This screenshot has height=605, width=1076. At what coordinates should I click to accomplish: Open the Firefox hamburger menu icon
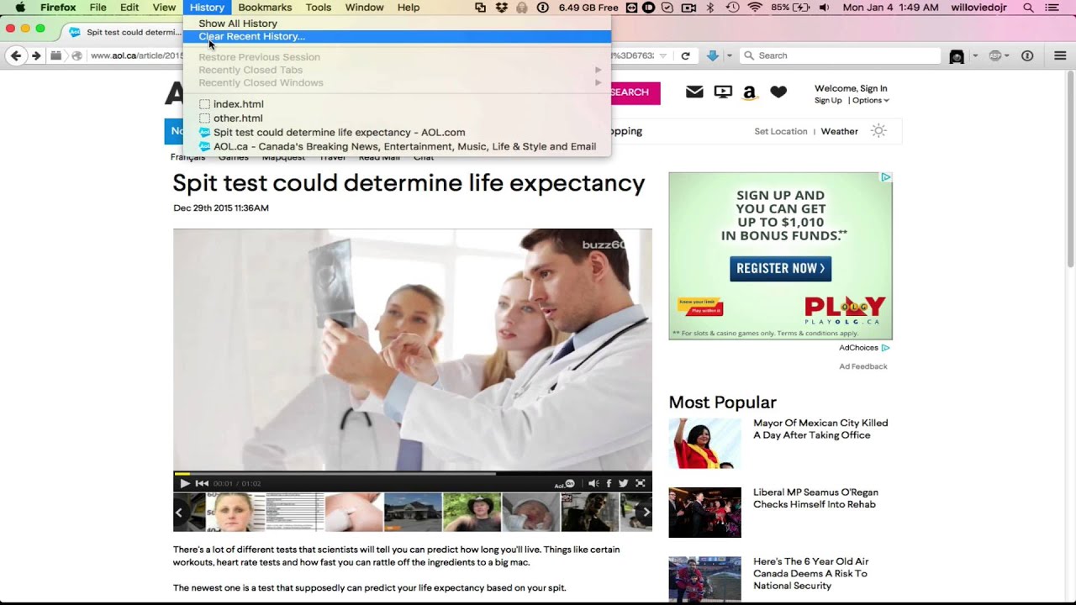[1060, 55]
